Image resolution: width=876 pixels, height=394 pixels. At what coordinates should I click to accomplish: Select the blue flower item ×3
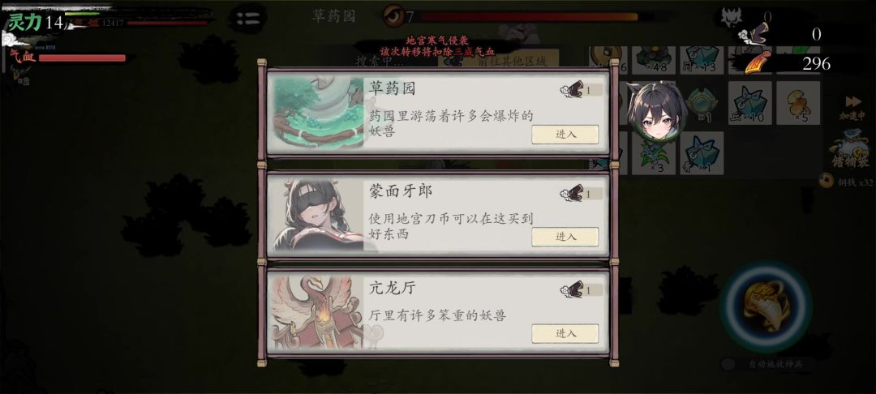coord(653,153)
